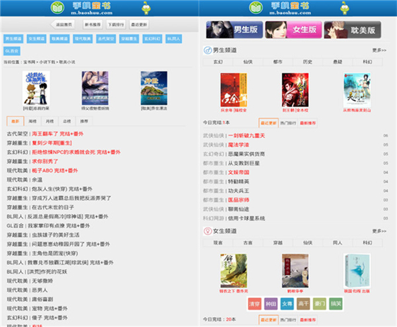Click 更多>> beside 男生频道

pyautogui.click(x=379, y=50)
